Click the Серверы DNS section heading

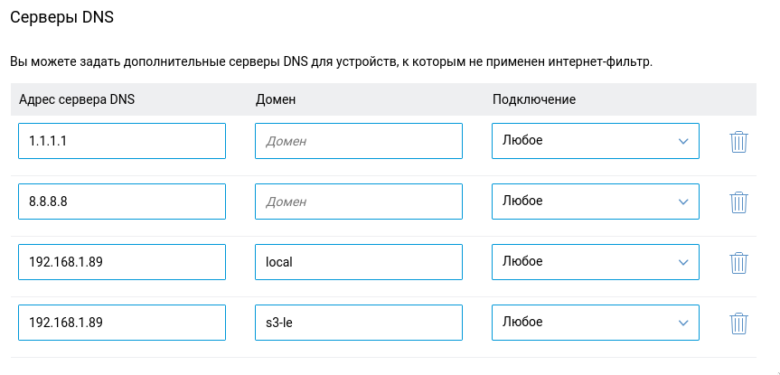[61, 17]
